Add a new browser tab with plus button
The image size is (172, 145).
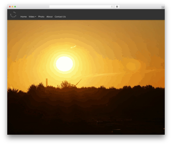[163, 8]
